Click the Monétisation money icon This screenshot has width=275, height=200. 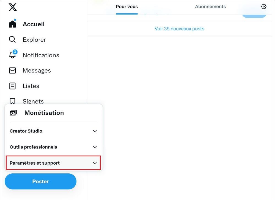tap(13, 112)
